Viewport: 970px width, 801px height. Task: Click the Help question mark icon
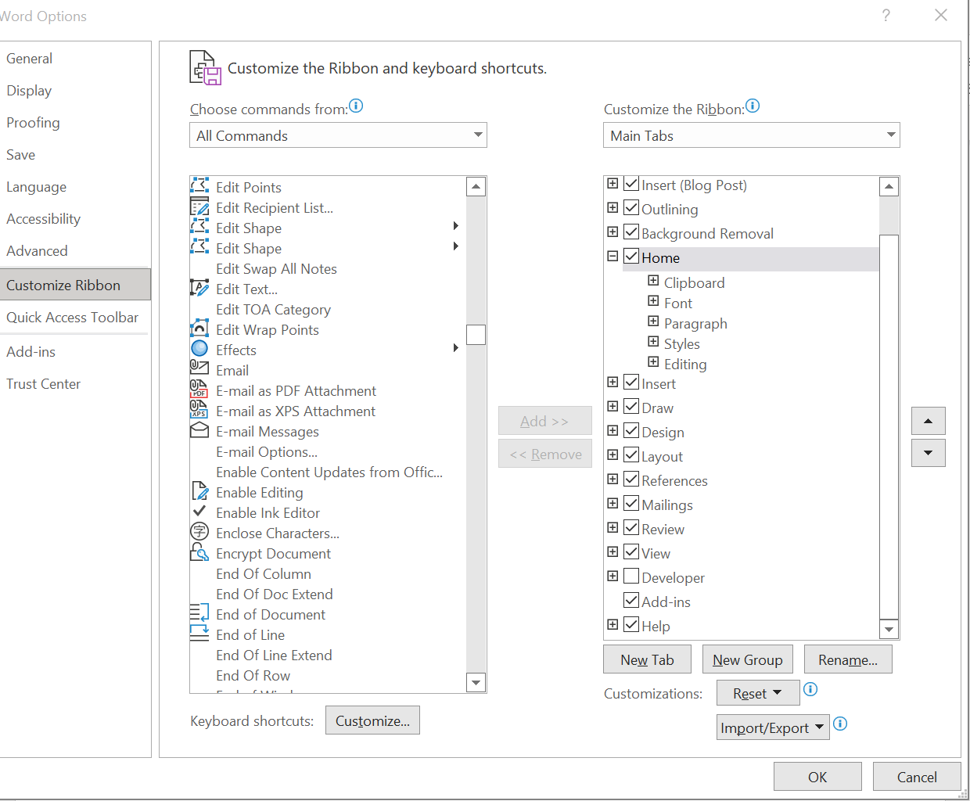[x=886, y=16]
